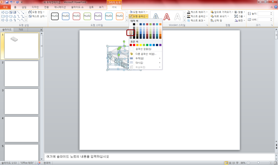Pick the light gray WordArt A style

pyautogui.click(x=178, y=17)
